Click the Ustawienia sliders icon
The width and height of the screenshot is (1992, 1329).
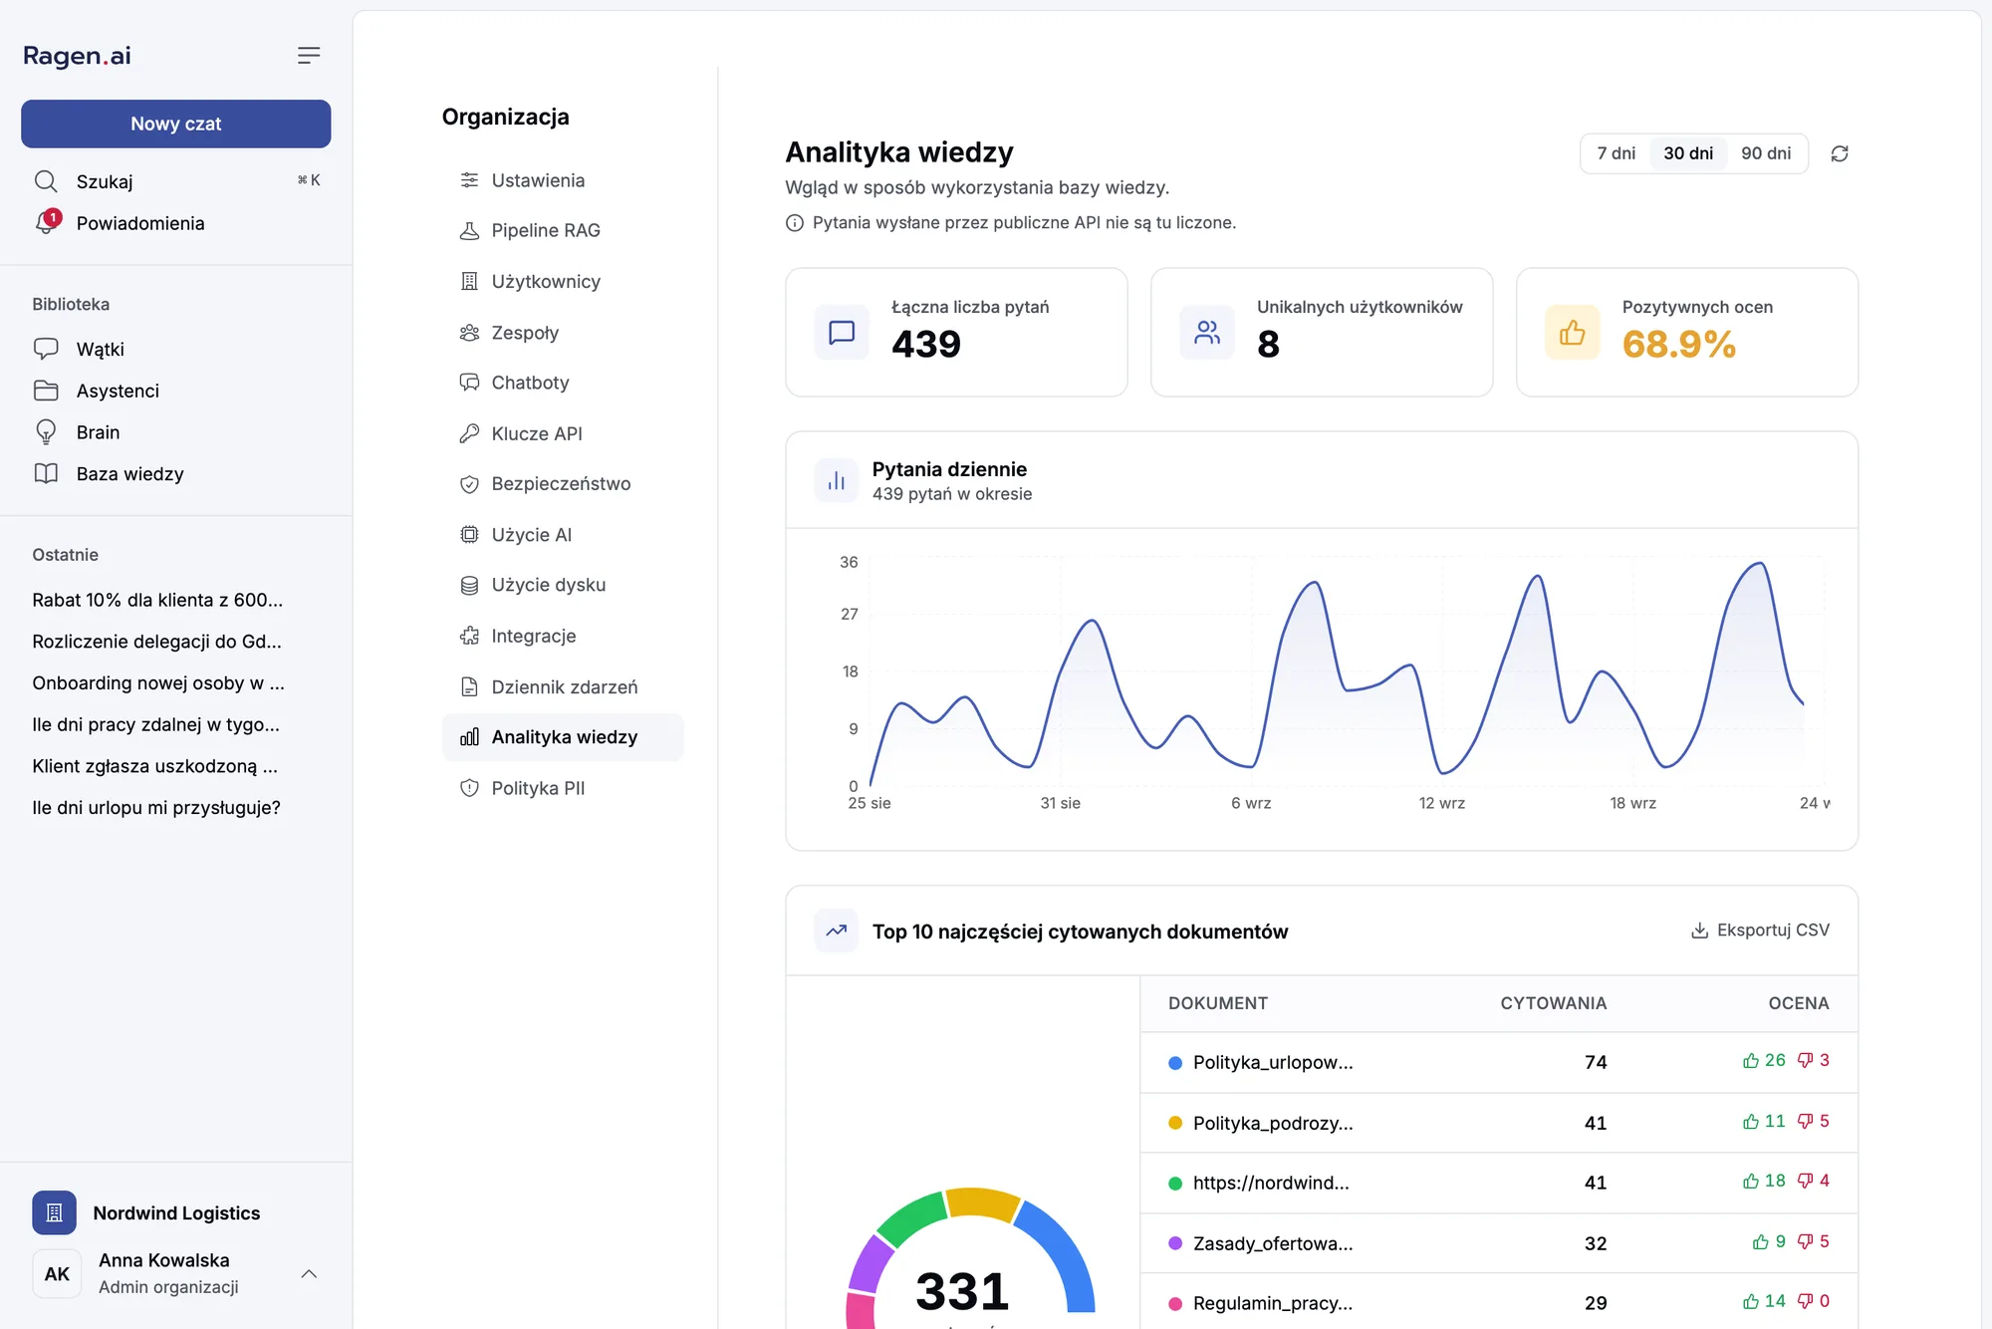pyautogui.click(x=469, y=180)
